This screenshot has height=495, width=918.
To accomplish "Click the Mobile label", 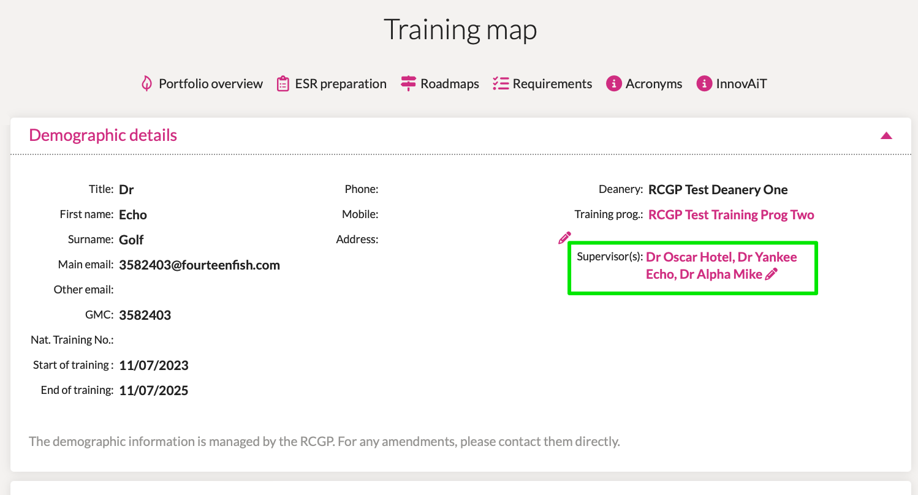I will (x=360, y=214).
